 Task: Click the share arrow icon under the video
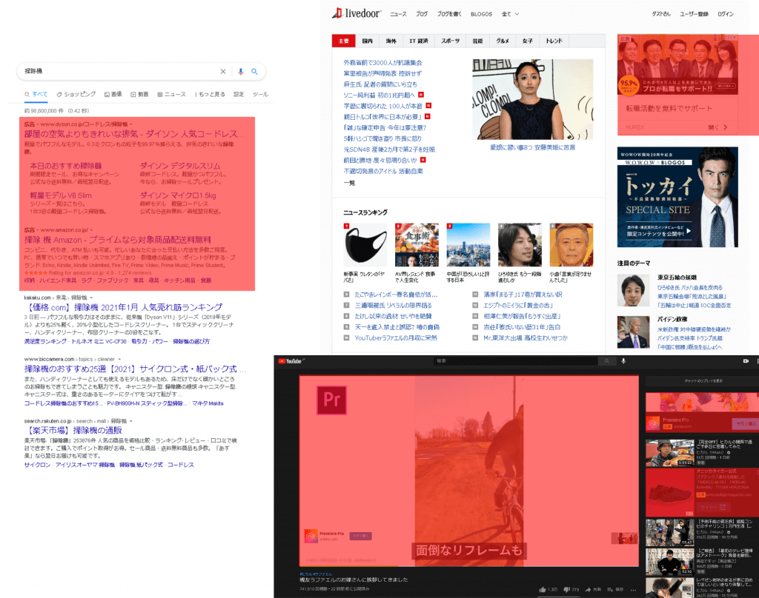(588, 590)
